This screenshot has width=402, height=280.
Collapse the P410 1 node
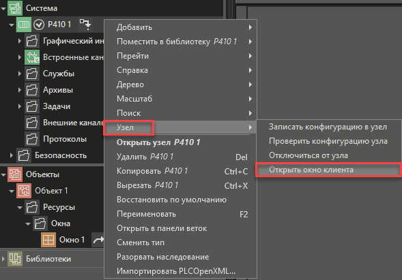pos(12,25)
